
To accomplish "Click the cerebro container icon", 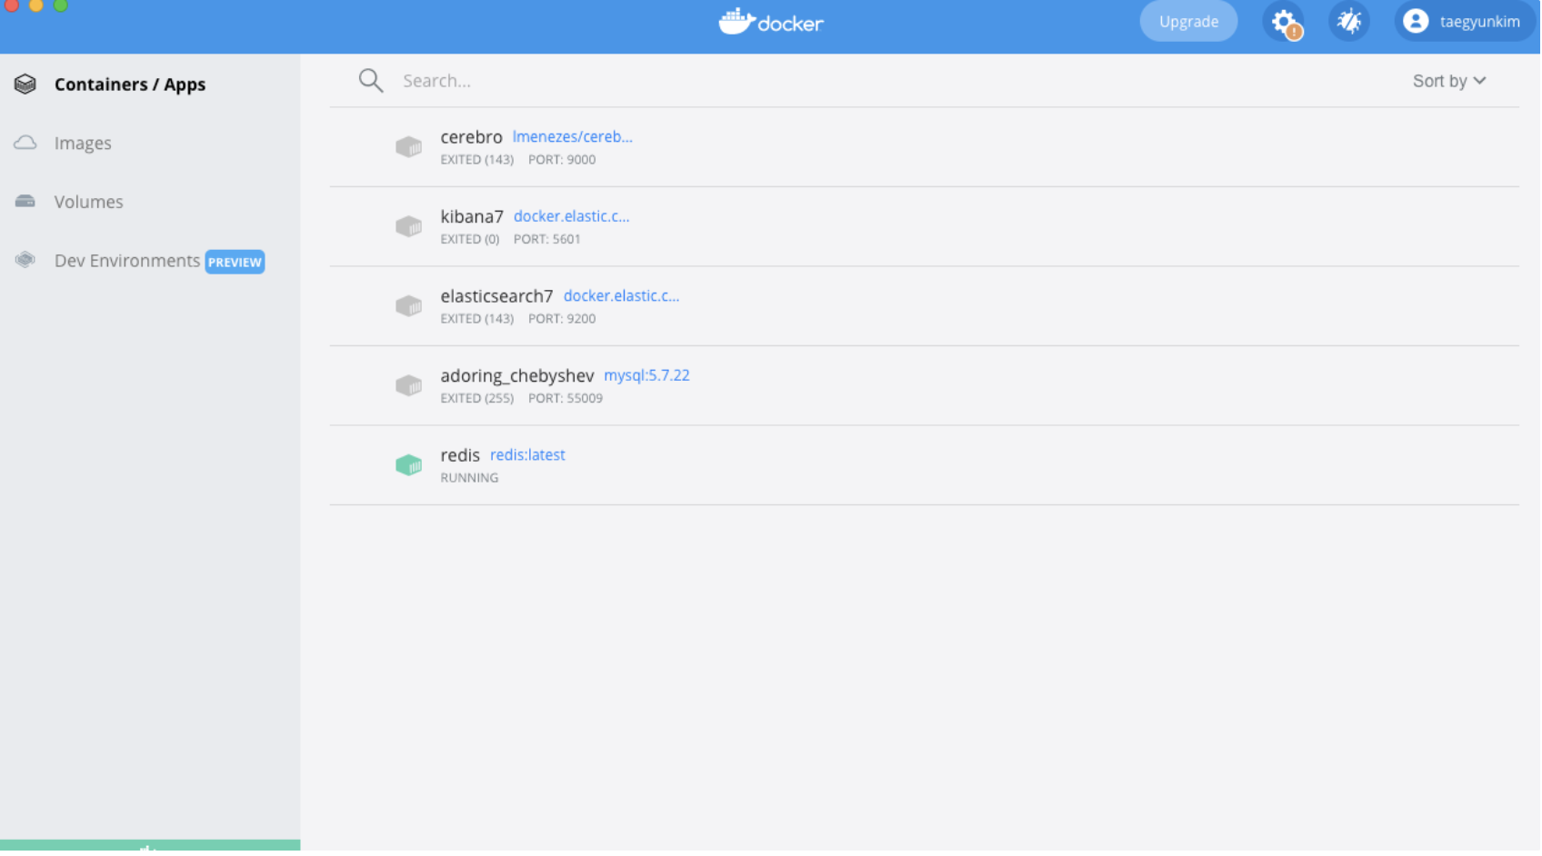I will point(409,147).
